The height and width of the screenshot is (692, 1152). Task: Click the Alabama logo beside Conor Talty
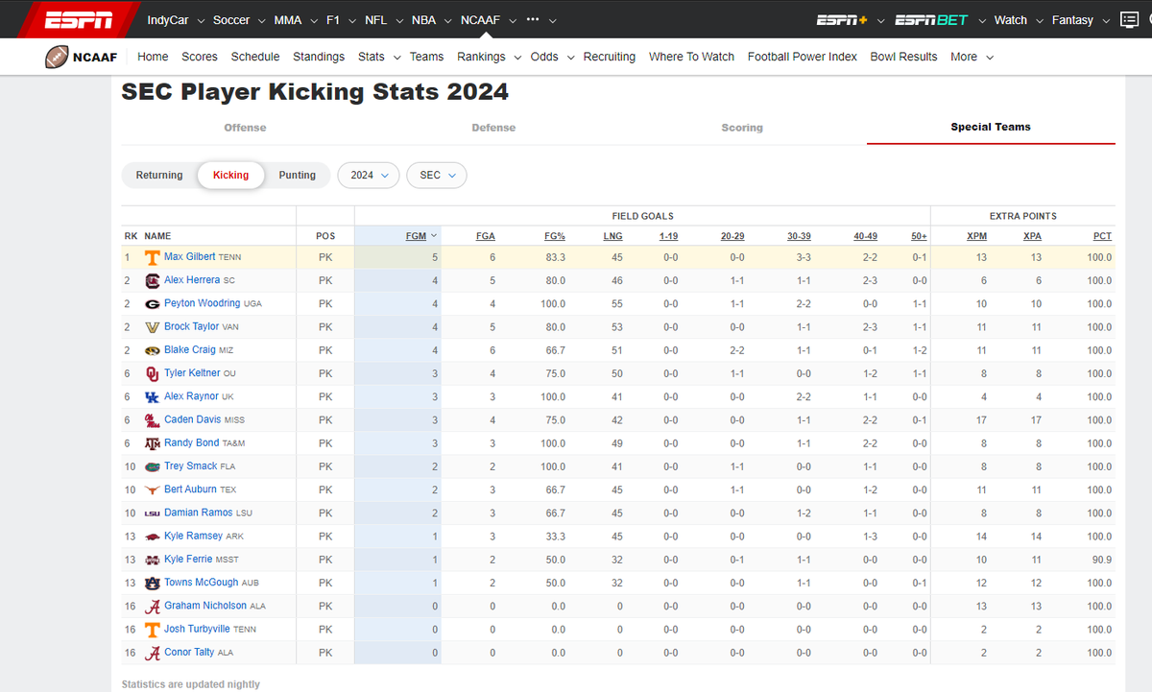[x=152, y=653]
